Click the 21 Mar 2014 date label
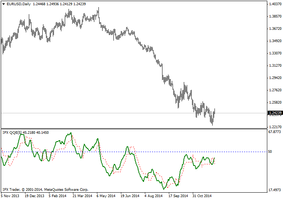The height and width of the screenshot is (199, 283). click(82, 195)
